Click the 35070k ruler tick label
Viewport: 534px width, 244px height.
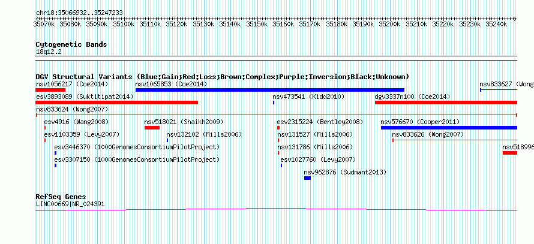[44, 24]
